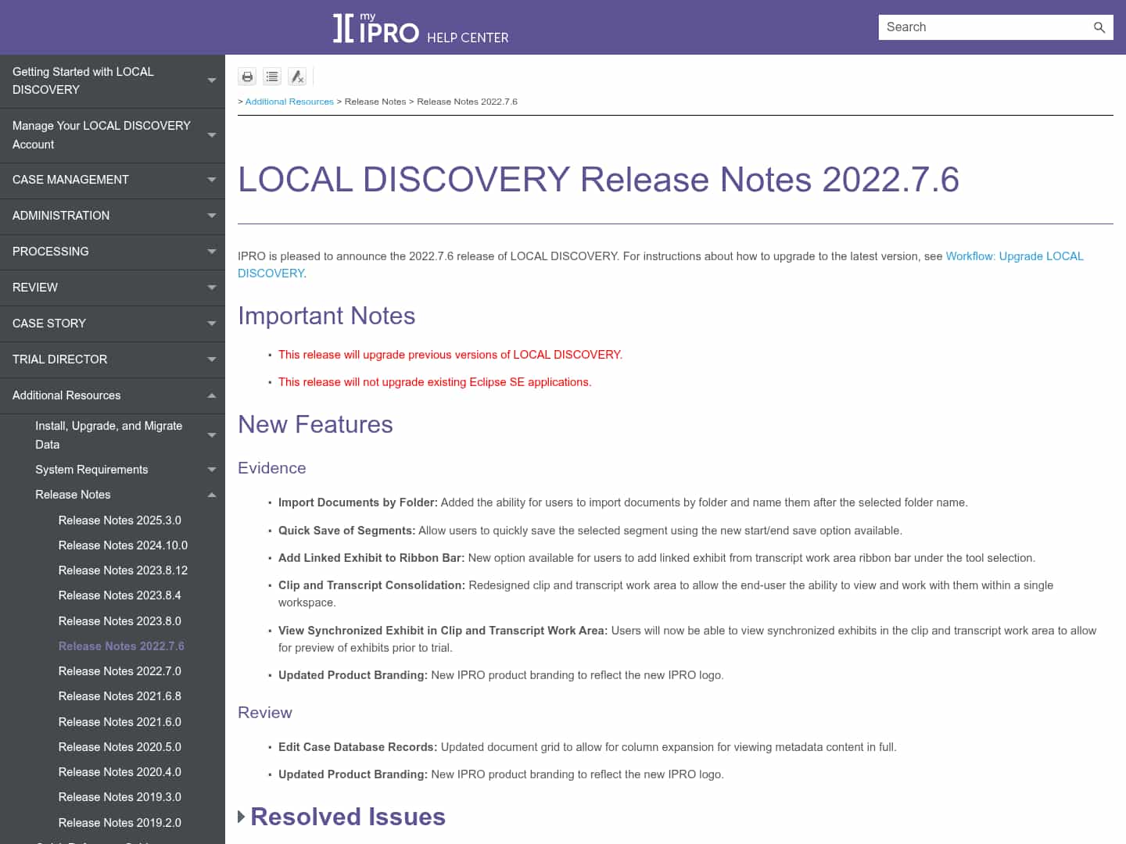Image resolution: width=1126 pixels, height=844 pixels.
Task: Open Release Notes 2023.8.4
Action: click(x=120, y=595)
